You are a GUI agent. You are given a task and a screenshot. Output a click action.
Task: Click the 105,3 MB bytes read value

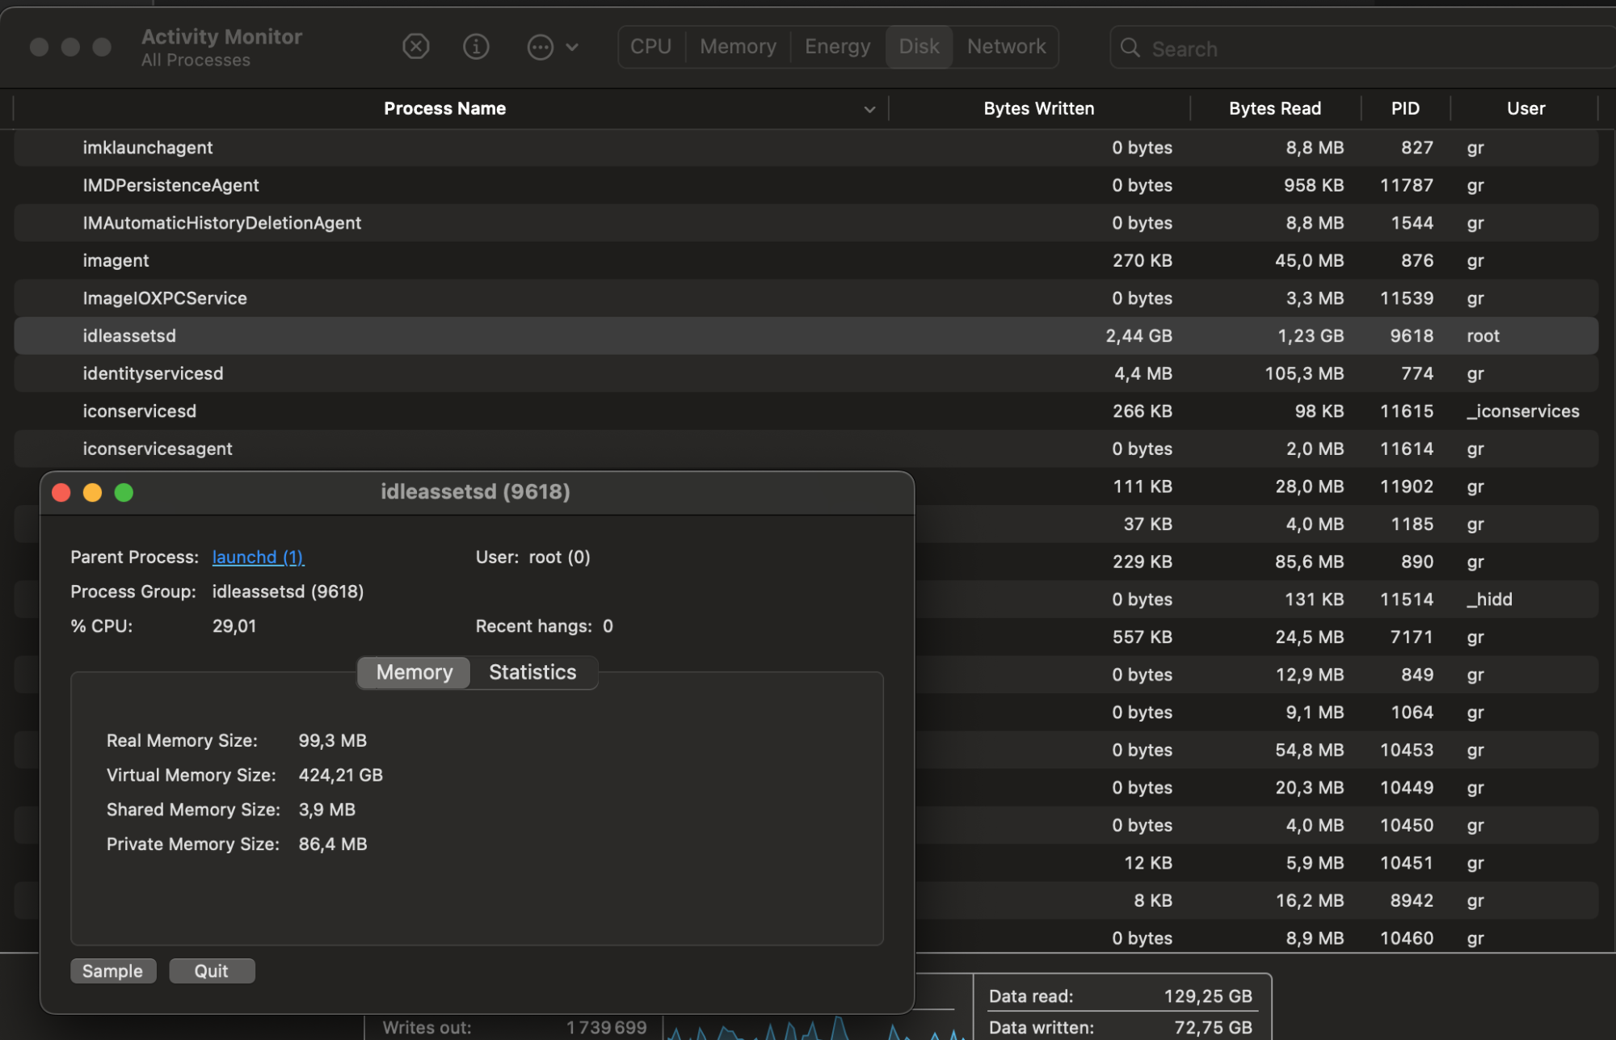click(1304, 373)
